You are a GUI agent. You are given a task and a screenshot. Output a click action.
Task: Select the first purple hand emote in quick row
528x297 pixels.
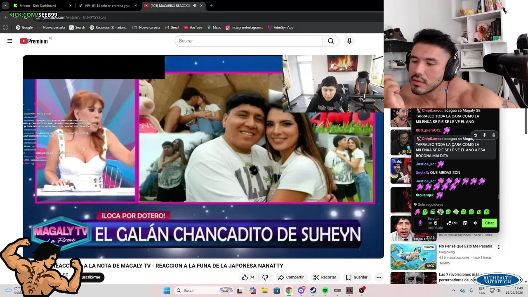coord(417,212)
